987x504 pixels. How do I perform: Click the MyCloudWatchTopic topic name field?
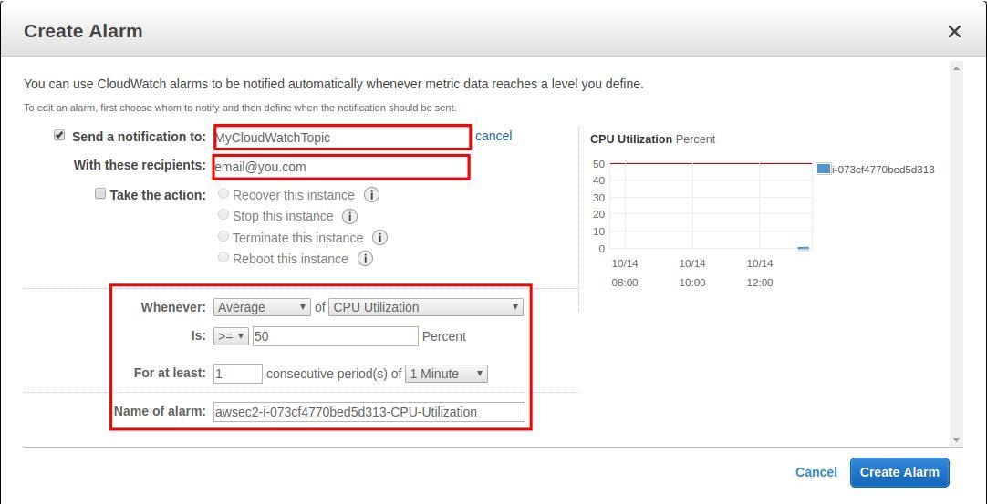(x=342, y=138)
